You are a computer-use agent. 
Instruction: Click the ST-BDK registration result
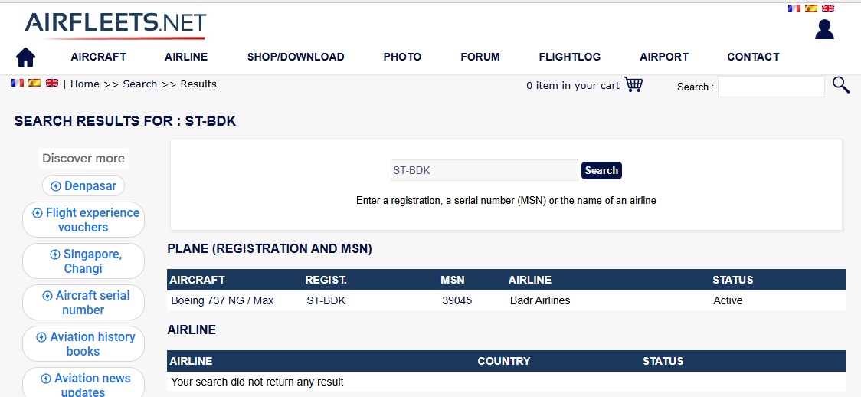tap(326, 300)
